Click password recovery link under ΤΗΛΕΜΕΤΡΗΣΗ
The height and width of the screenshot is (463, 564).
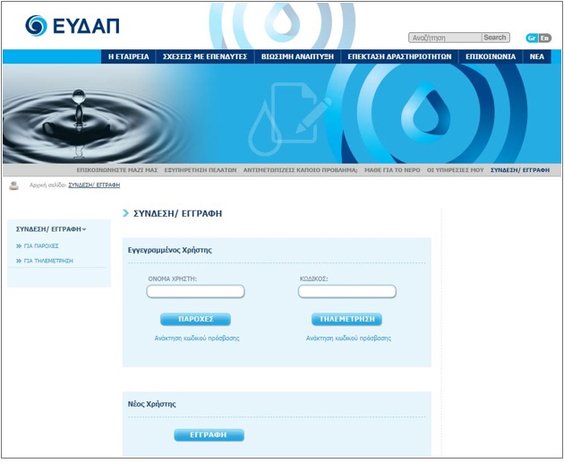(x=348, y=339)
